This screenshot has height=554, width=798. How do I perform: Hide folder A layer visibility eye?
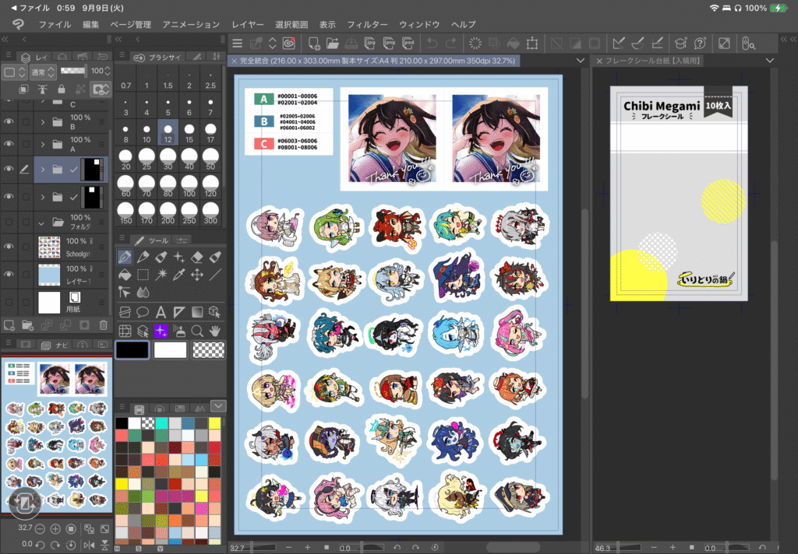tap(9, 144)
